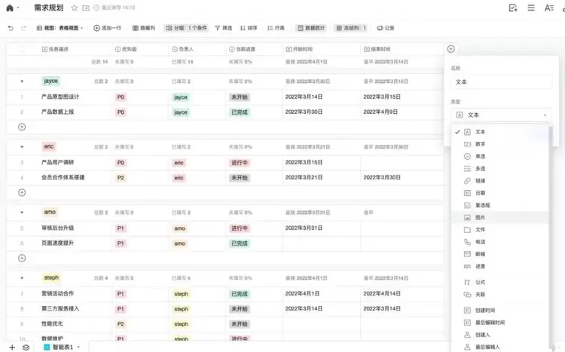Open the sheet list layers icon at bottom

[26, 347]
